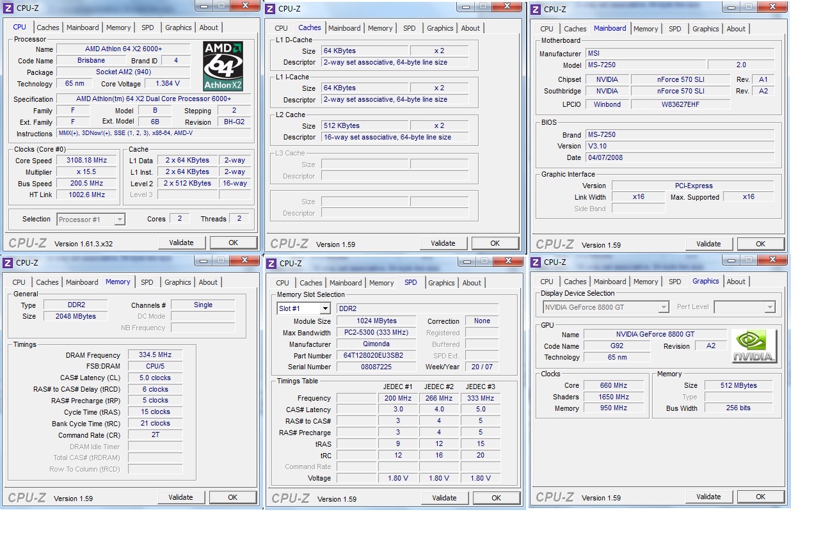
Task: Click OK in the Caches window
Action: point(495,243)
